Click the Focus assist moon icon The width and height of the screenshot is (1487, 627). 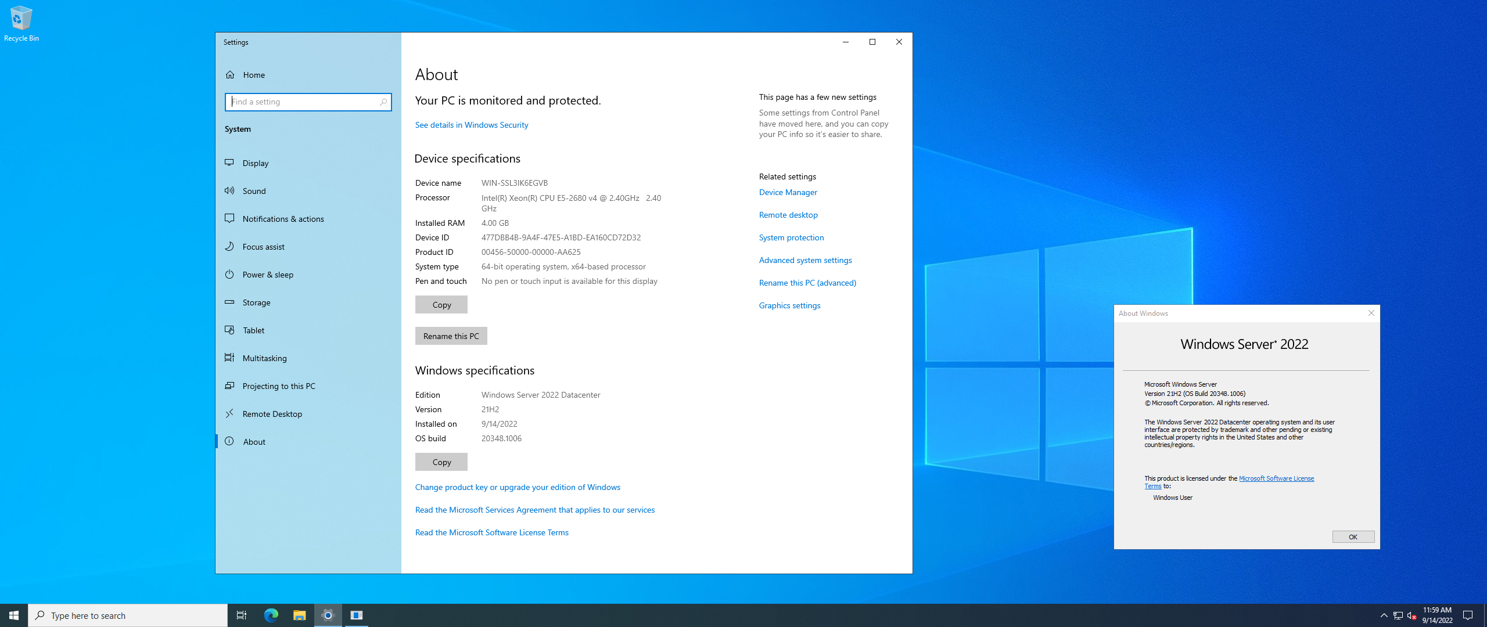pyautogui.click(x=229, y=246)
